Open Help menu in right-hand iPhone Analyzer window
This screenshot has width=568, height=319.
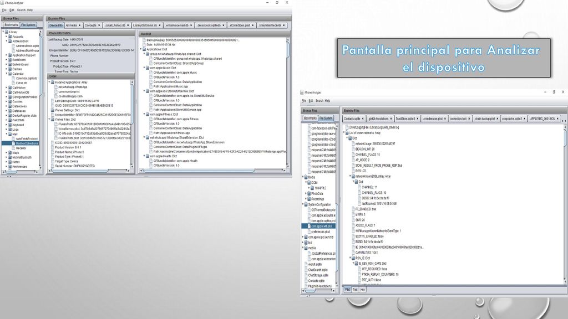327,101
